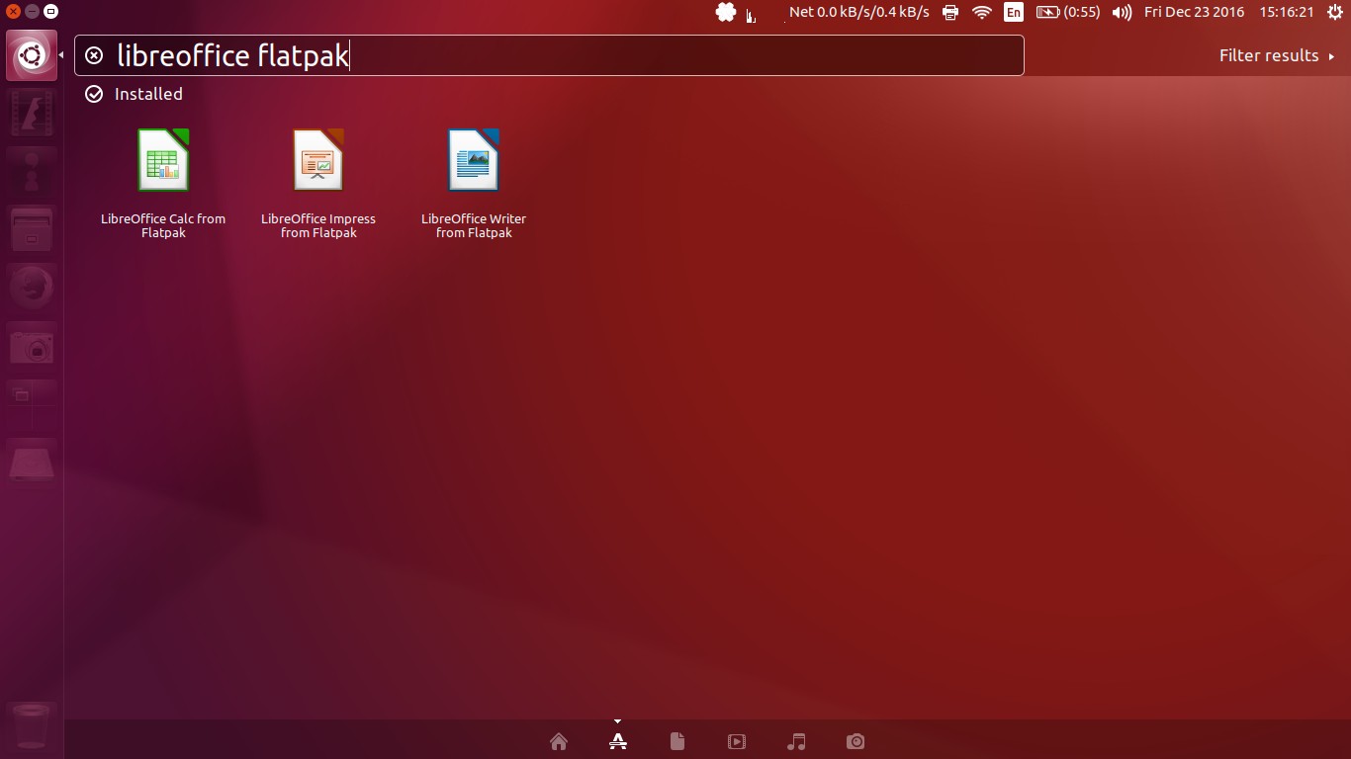Open the En keyboard layout menu
The width and height of the screenshot is (1351, 759).
pos(1013,13)
